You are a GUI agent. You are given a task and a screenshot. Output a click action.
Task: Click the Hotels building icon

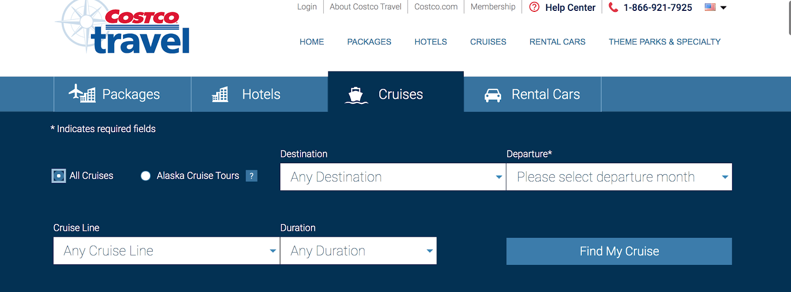coord(220,94)
